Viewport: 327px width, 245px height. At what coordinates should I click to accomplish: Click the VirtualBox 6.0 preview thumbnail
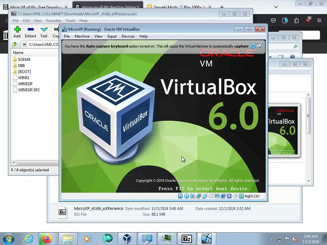(x=284, y=130)
